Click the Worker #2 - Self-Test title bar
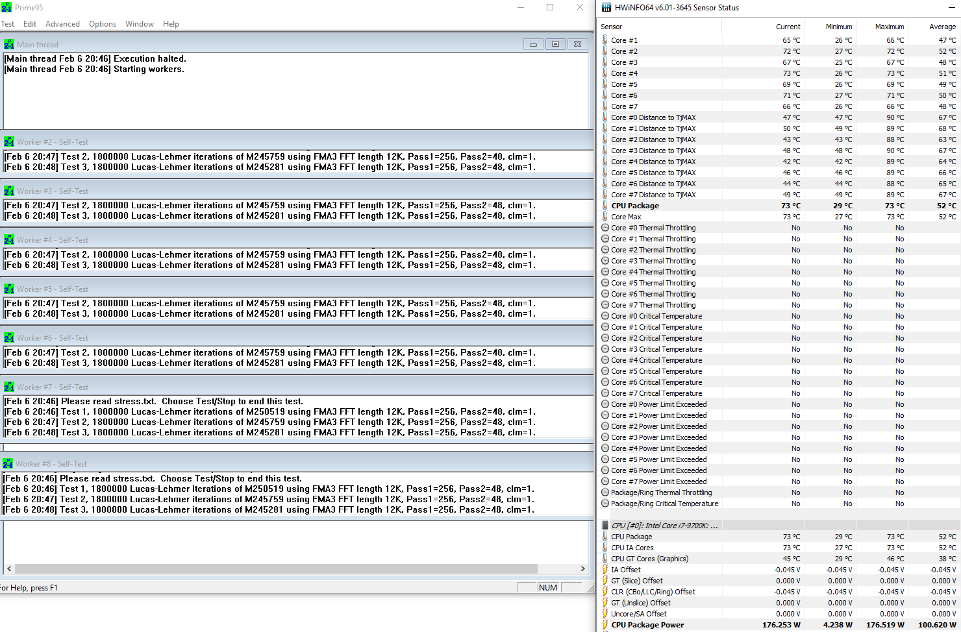Image resolution: width=961 pixels, height=632 pixels. (x=297, y=141)
